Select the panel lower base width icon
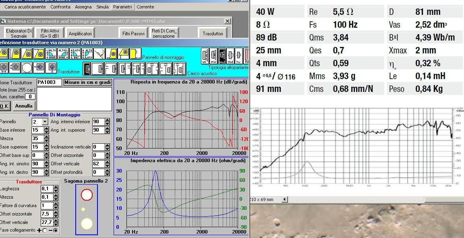464x238 pixels. 4,54
